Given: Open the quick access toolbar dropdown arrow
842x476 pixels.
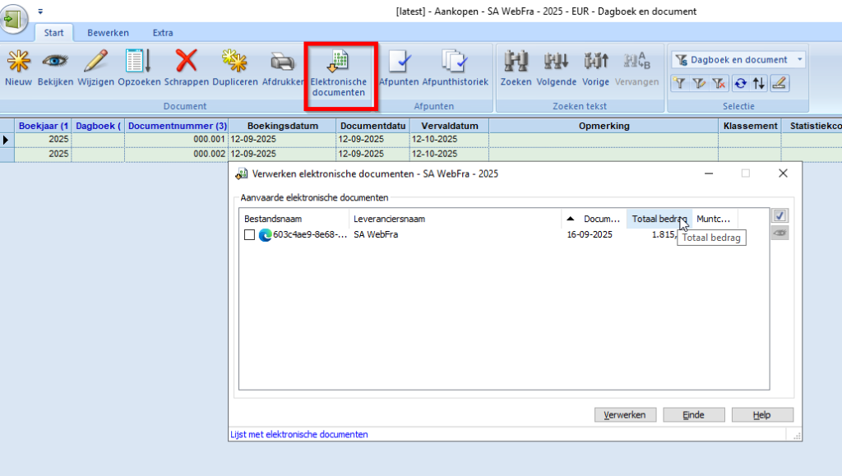Looking at the screenshot, I should [x=40, y=12].
